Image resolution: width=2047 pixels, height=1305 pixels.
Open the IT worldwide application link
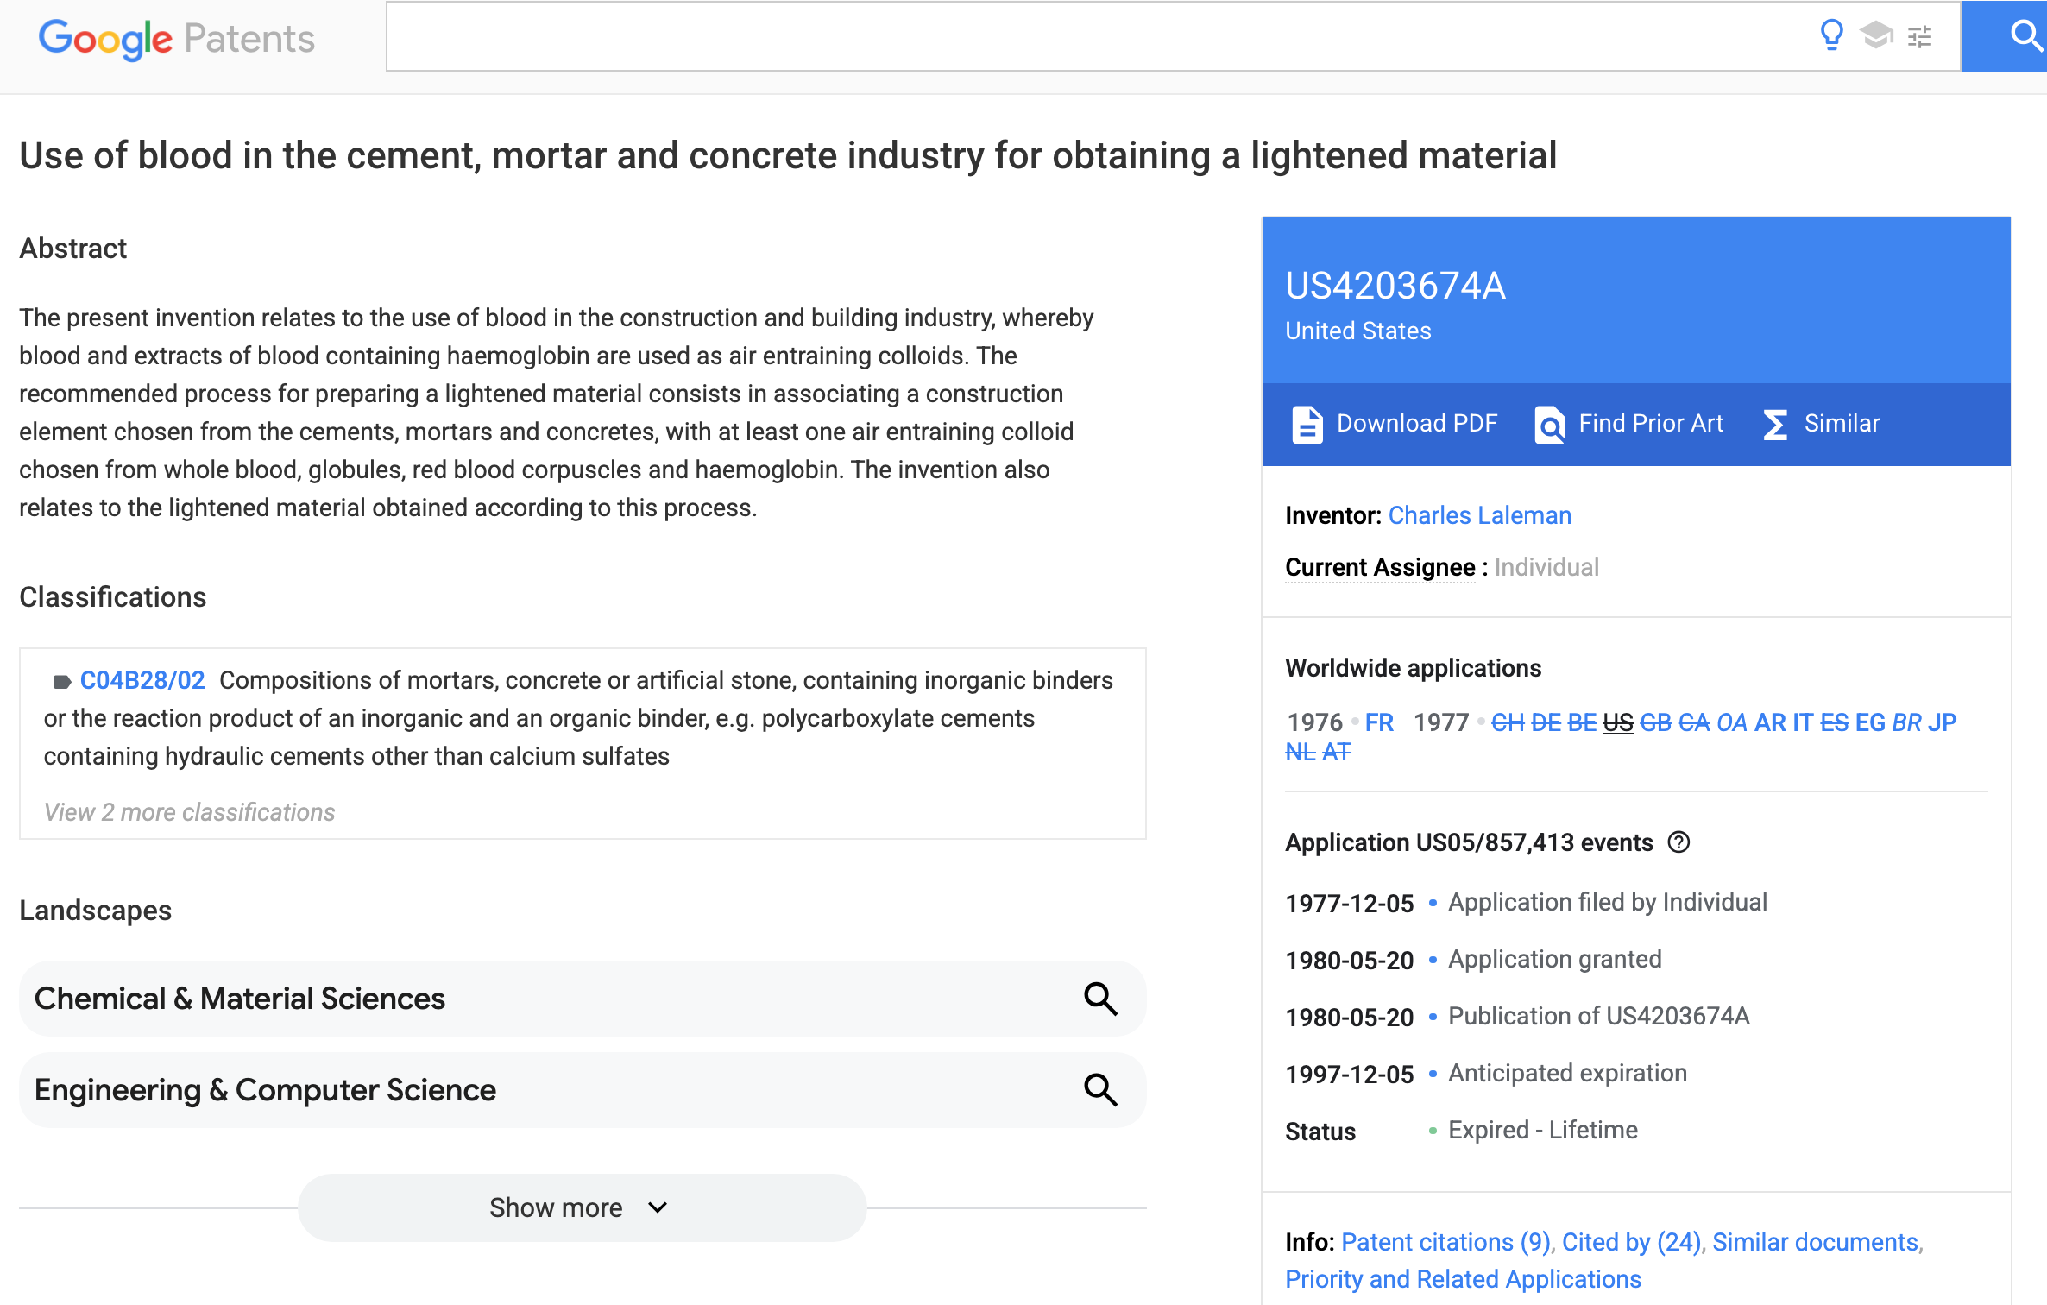(1803, 722)
